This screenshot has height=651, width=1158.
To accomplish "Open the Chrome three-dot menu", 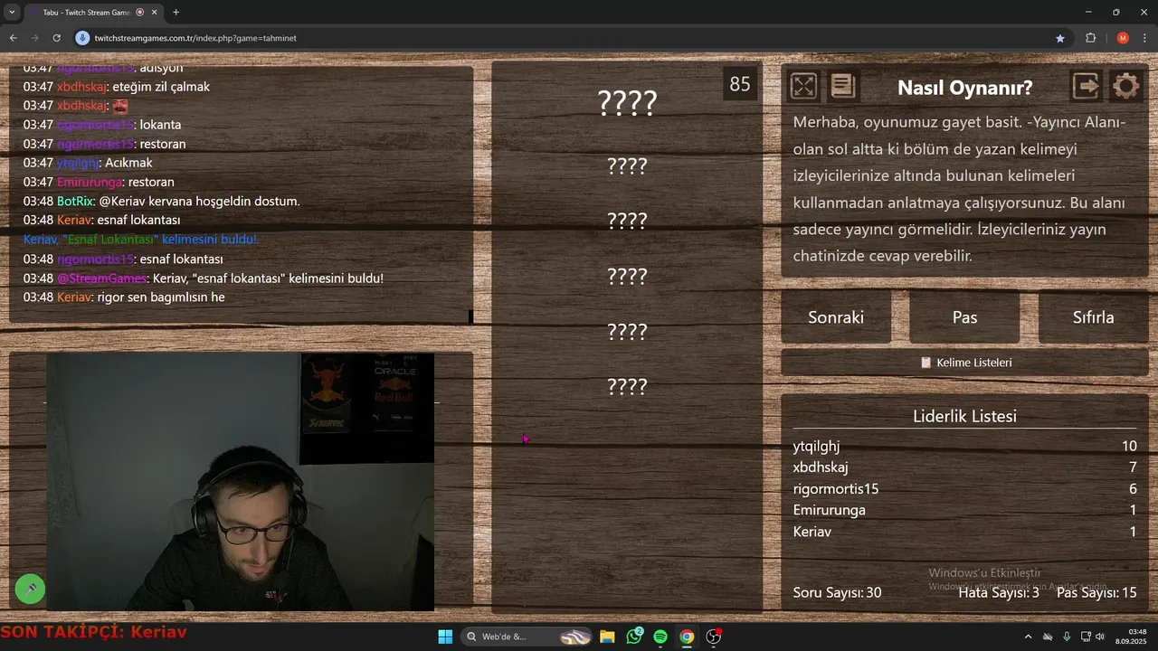I will point(1145,38).
